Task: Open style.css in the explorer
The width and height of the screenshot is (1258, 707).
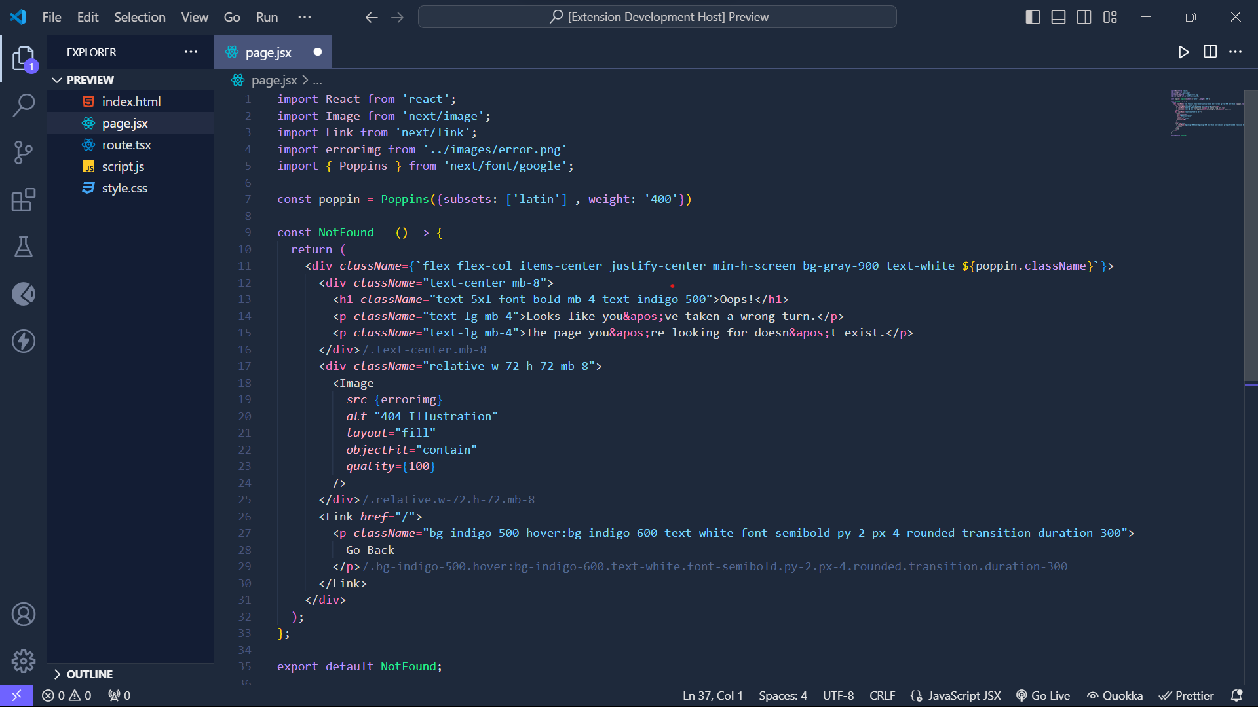Action: pyautogui.click(x=130, y=188)
